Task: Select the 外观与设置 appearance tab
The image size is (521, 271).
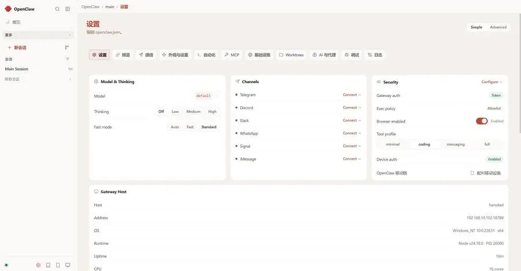Action: coord(175,55)
